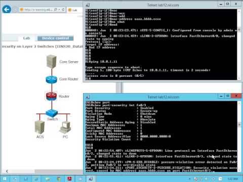The height and width of the screenshot is (182, 243).
Task: Click the Switch icon in the diagram
Action: [x=52, y=113]
